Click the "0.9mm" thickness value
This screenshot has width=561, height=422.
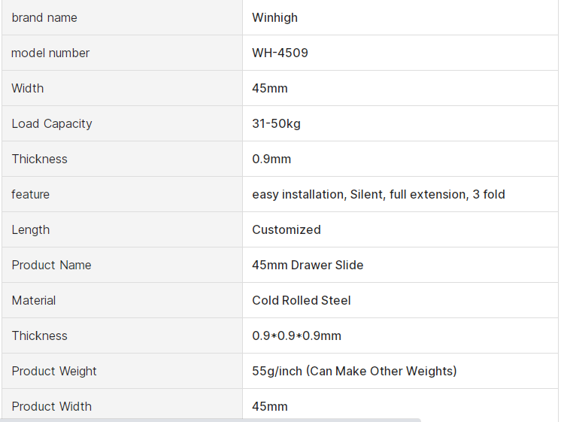coord(271,159)
